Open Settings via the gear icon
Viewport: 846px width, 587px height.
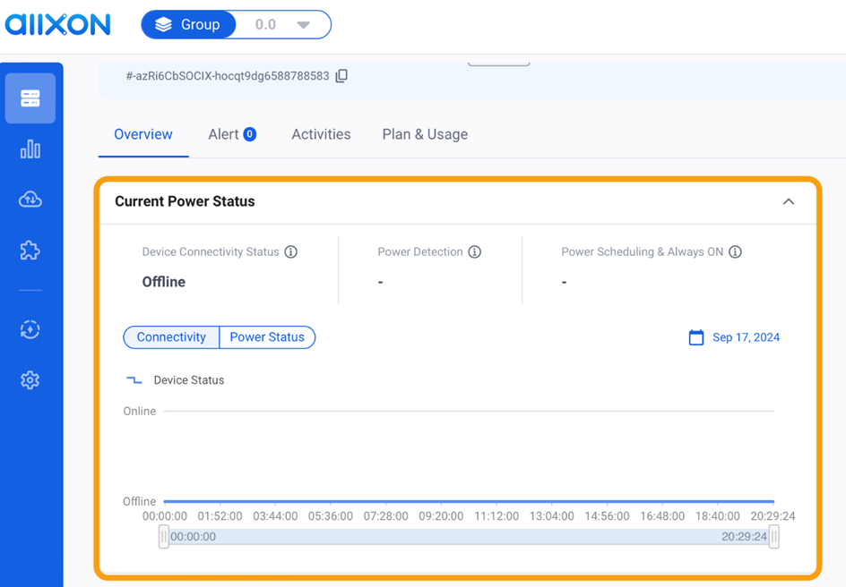pos(30,380)
